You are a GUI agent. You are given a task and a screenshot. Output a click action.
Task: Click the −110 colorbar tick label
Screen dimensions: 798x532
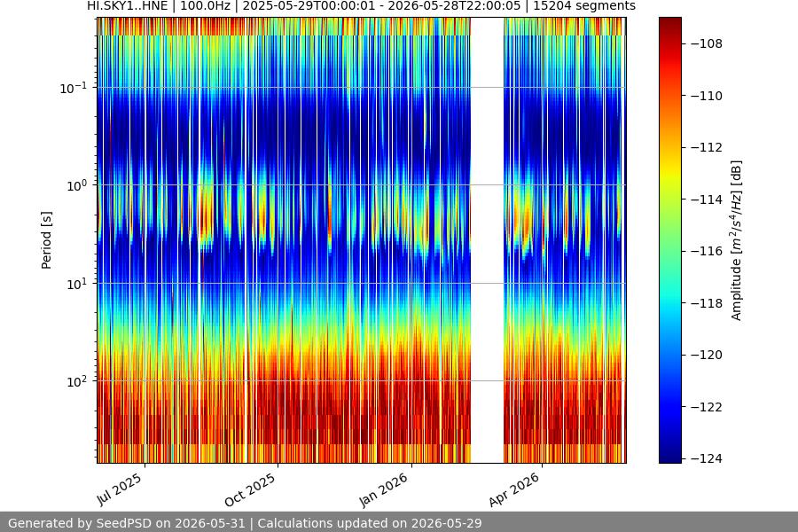(707, 96)
